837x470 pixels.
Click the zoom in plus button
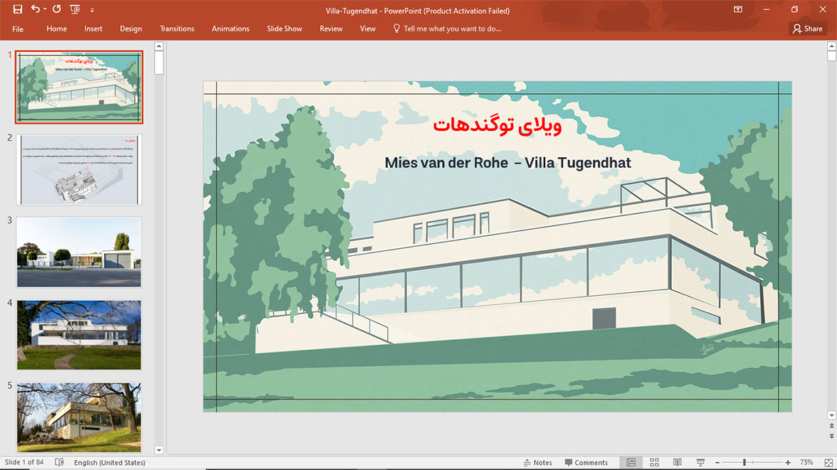point(788,462)
